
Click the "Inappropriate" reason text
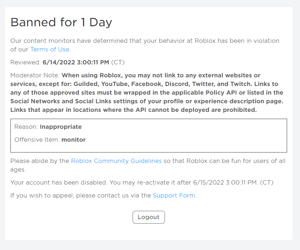[61, 127]
